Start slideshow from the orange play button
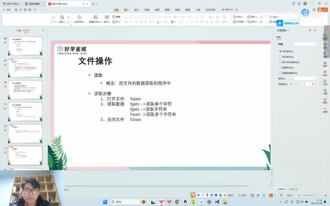 271,195
